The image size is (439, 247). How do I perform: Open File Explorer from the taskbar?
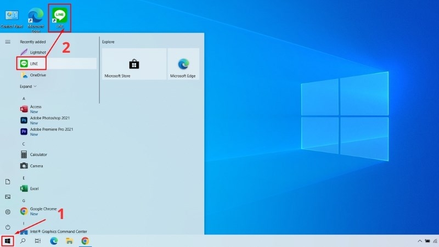point(70,241)
